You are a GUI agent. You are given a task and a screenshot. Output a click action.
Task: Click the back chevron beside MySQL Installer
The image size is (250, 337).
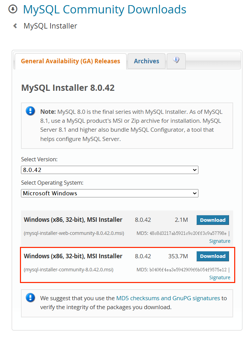pyautogui.click(x=15, y=26)
